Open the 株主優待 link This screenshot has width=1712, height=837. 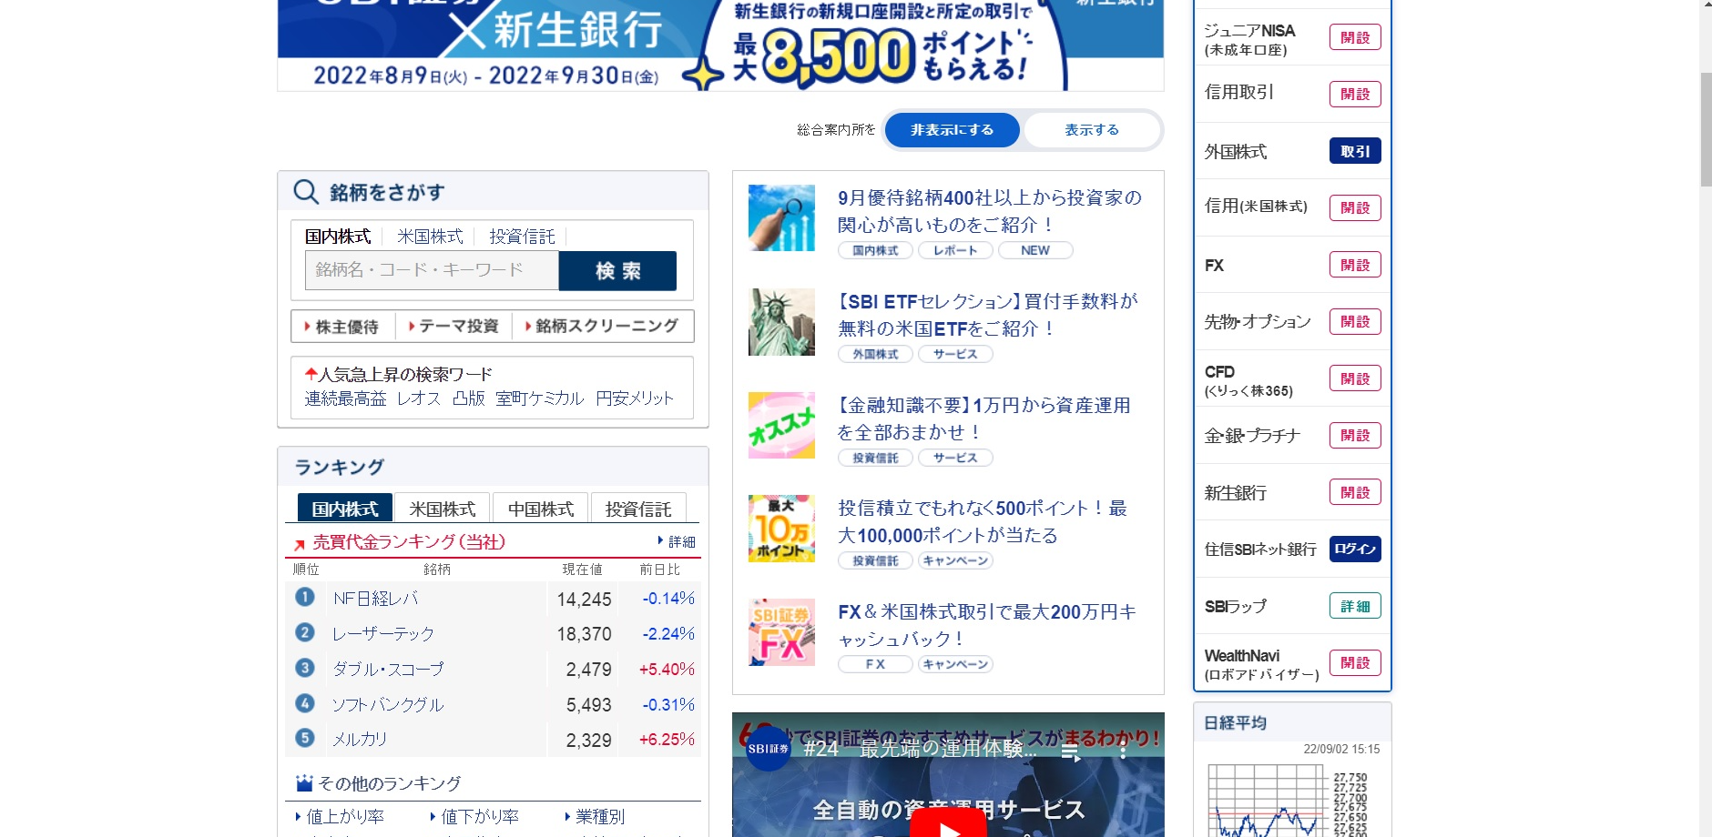click(341, 327)
